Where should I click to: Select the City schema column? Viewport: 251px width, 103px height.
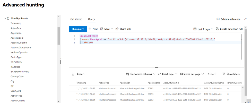(x=13, y=81)
